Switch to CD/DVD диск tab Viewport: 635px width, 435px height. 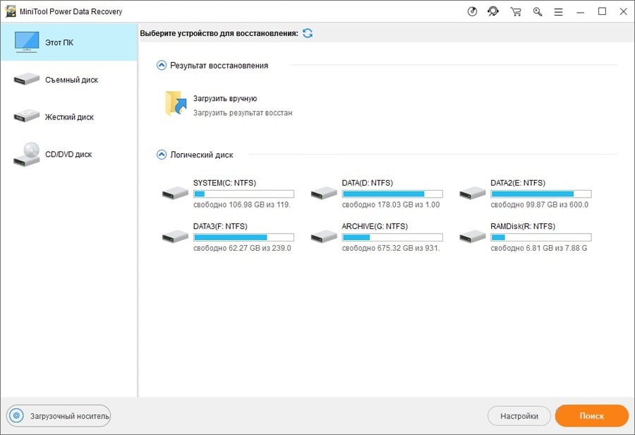tap(69, 154)
